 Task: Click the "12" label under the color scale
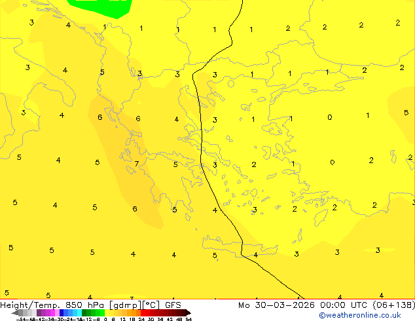(x=123, y=319)
